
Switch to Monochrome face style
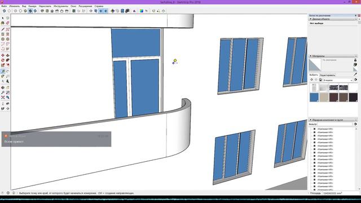click(35, 11)
